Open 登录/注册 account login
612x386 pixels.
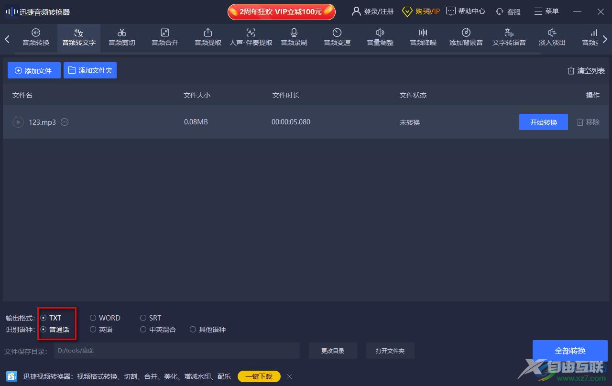coord(373,11)
